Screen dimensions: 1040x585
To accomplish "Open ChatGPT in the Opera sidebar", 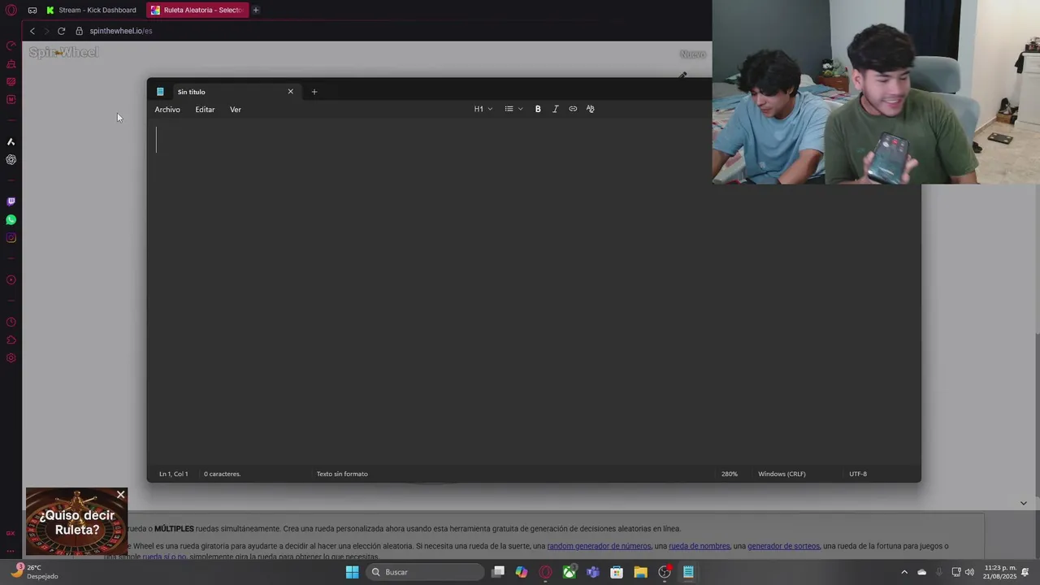I will coord(11,160).
